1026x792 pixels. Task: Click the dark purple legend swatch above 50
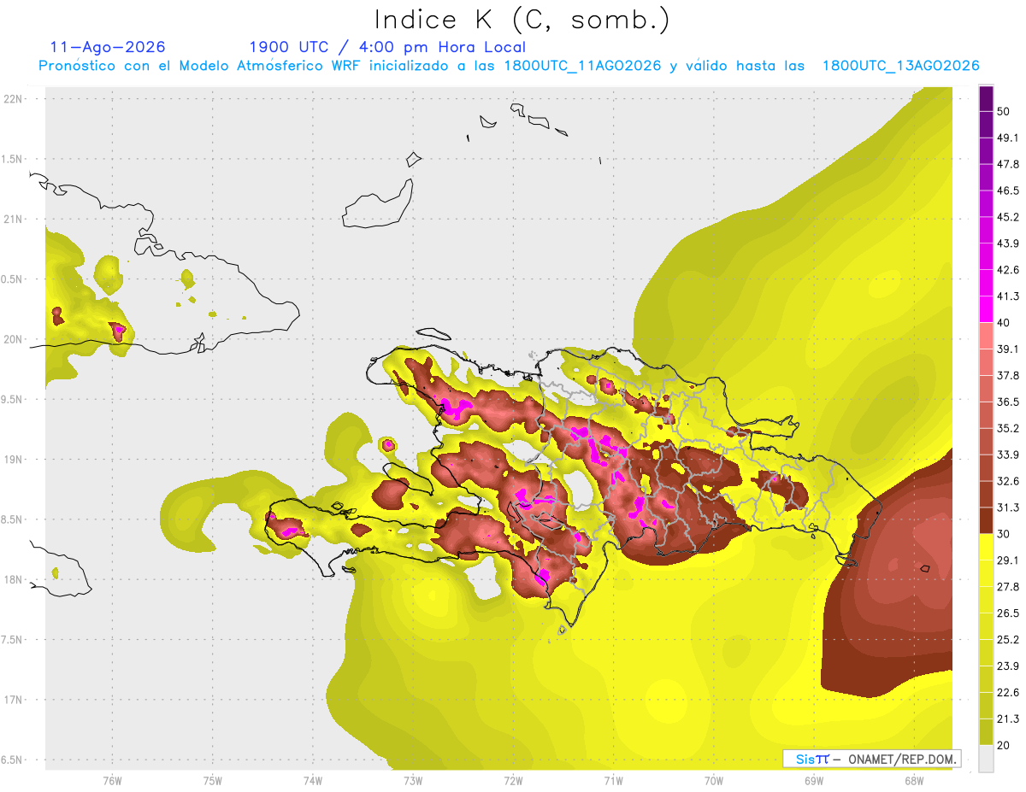coord(986,98)
